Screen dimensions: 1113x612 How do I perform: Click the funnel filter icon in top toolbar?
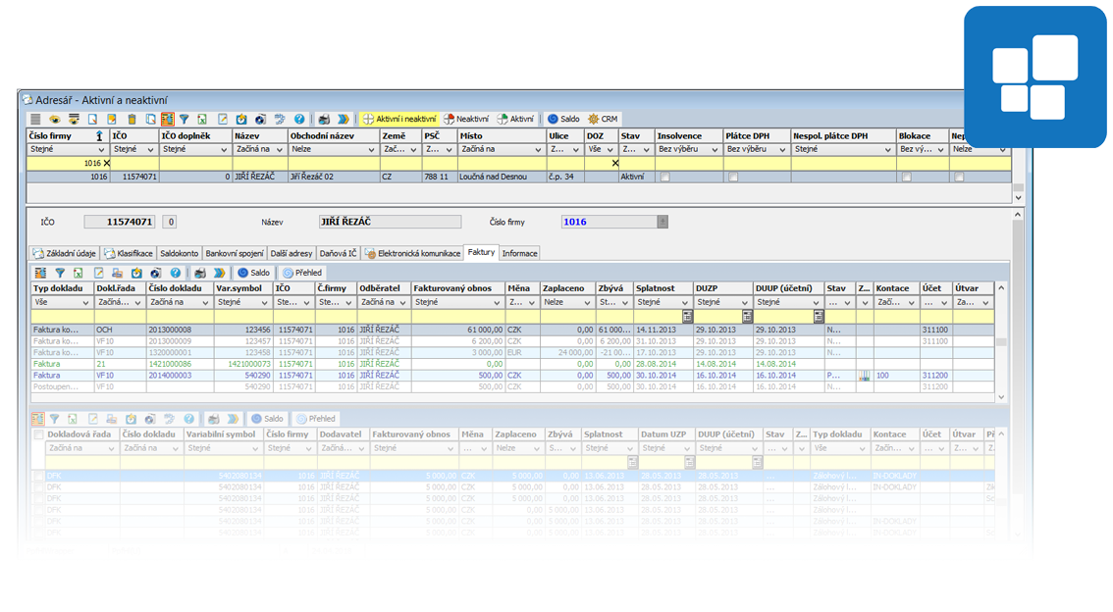pos(184,119)
